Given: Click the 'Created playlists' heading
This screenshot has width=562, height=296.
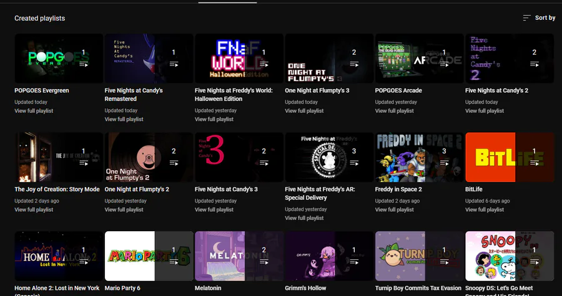Looking at the screenshot, I should (40, 18).
